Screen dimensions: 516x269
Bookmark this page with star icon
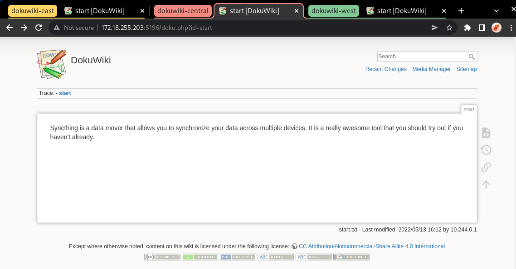449,28
